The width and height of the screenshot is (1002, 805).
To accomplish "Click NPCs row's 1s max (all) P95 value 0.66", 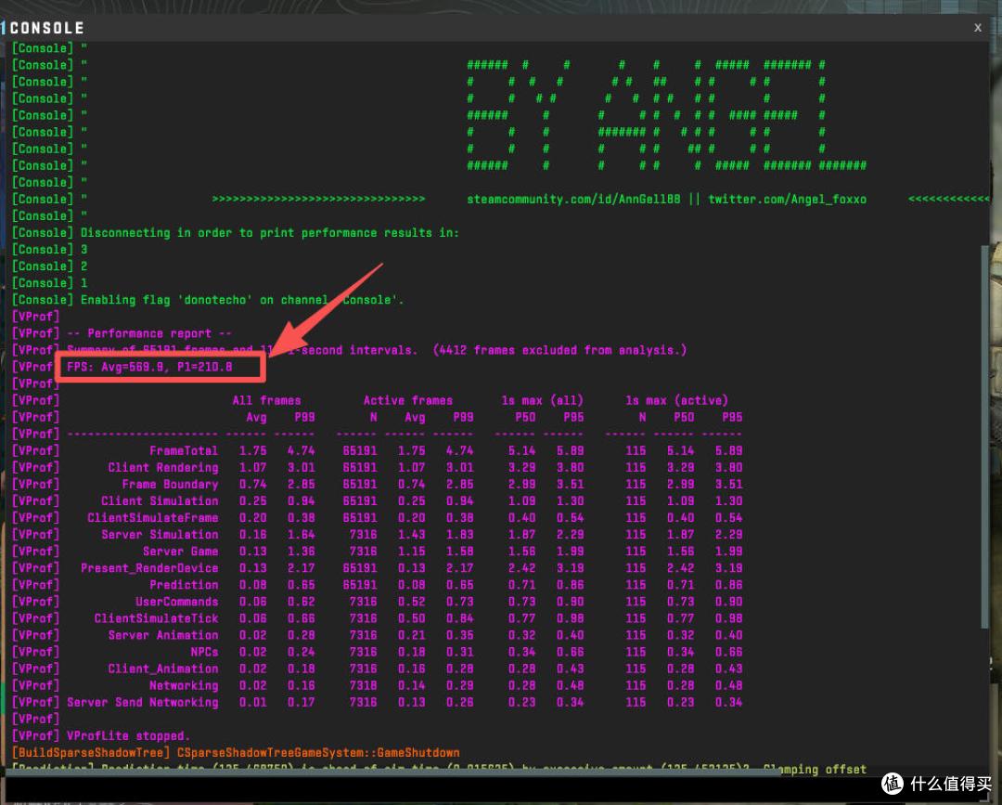I will (x=570, y=652).
